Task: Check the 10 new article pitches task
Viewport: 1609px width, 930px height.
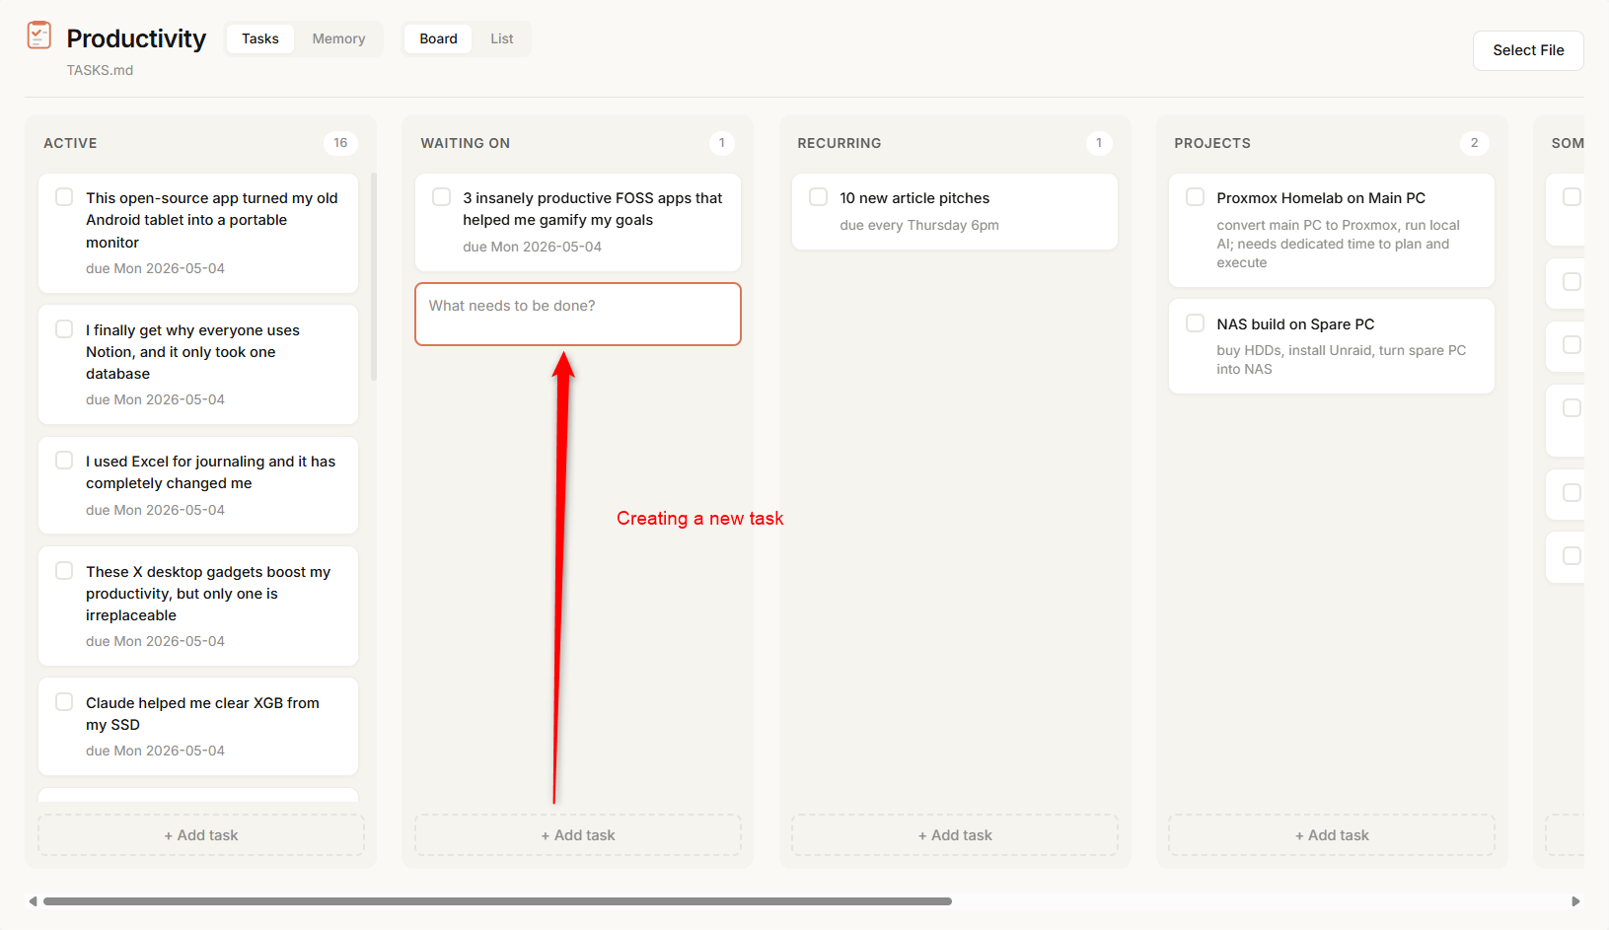Action: pos(819,197)
